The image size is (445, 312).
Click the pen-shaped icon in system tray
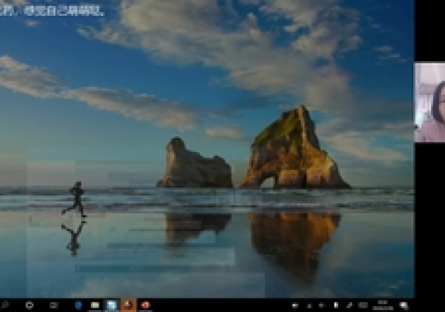350,306
